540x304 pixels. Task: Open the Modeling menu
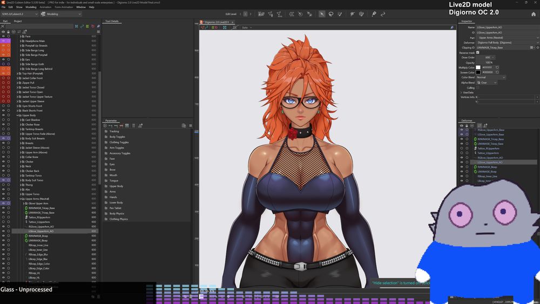pyautogui.click(x=31, y=7)
